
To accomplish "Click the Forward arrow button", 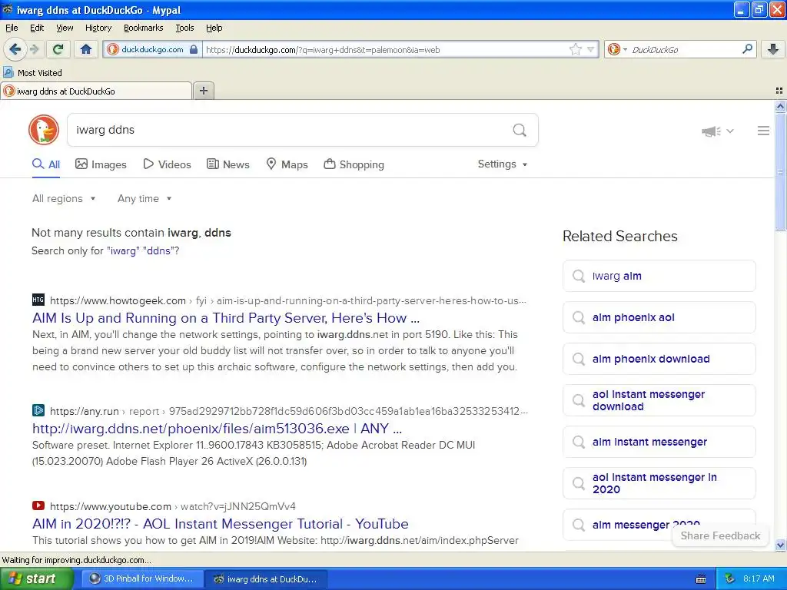I will pos(34,49).
